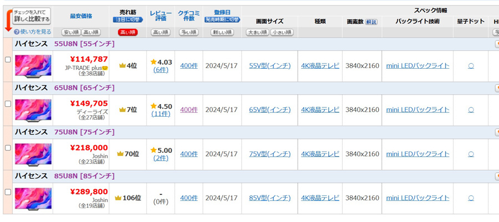499x222 pixels.
Task: Click 量子ドット ○ link in 75U8N row
Action: 471,154
